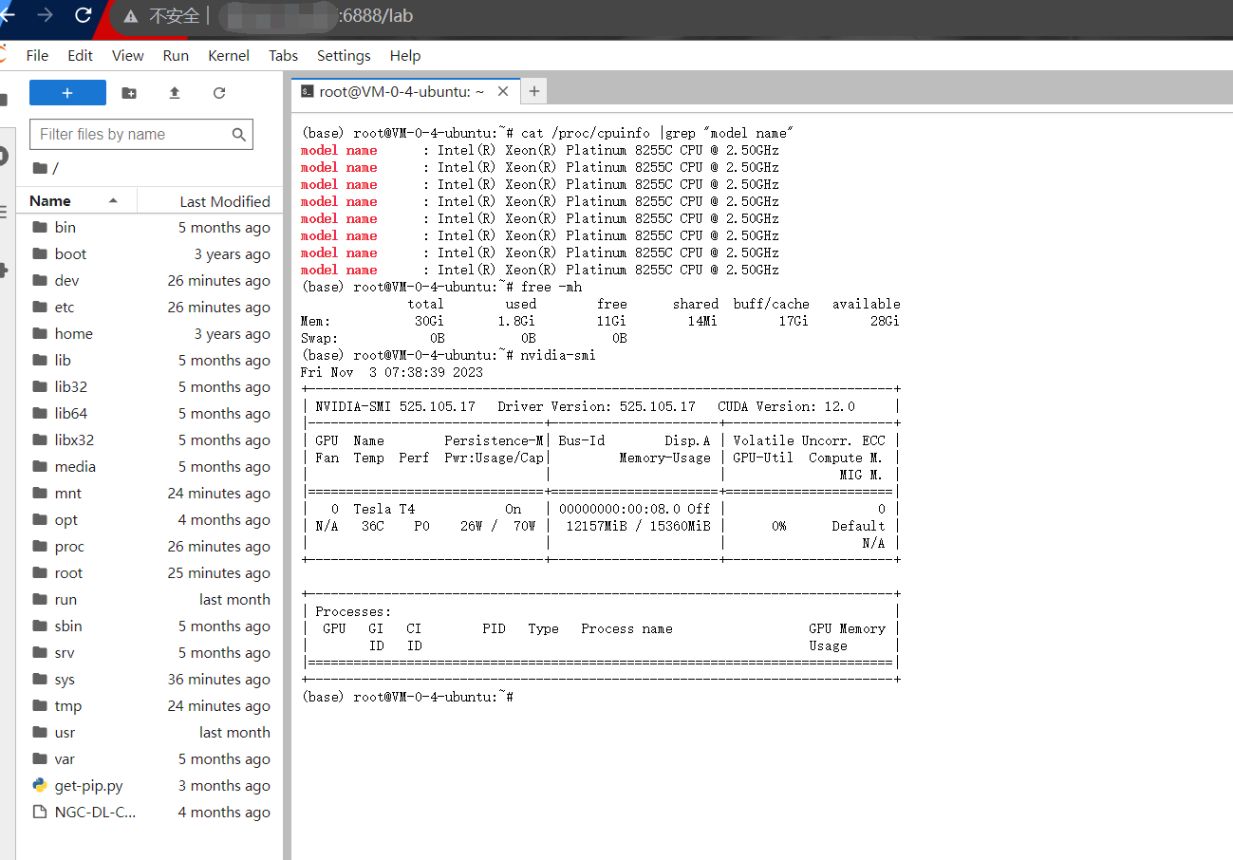
Task: Click the get-pip.py Python file
Action: 88,785
